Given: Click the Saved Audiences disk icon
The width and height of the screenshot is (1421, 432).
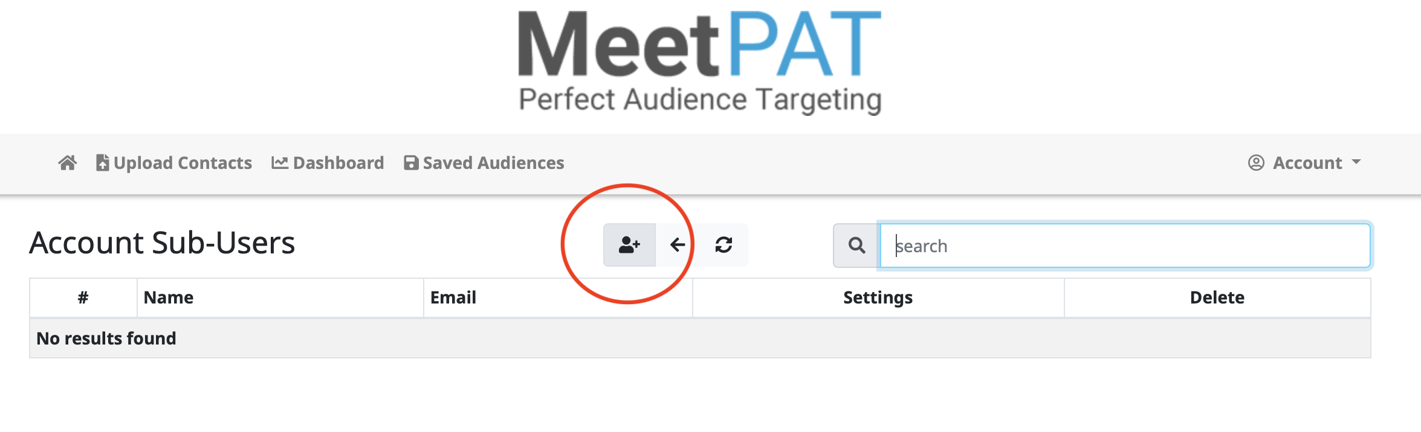Looking at the screenshot, I should (411, 163).
